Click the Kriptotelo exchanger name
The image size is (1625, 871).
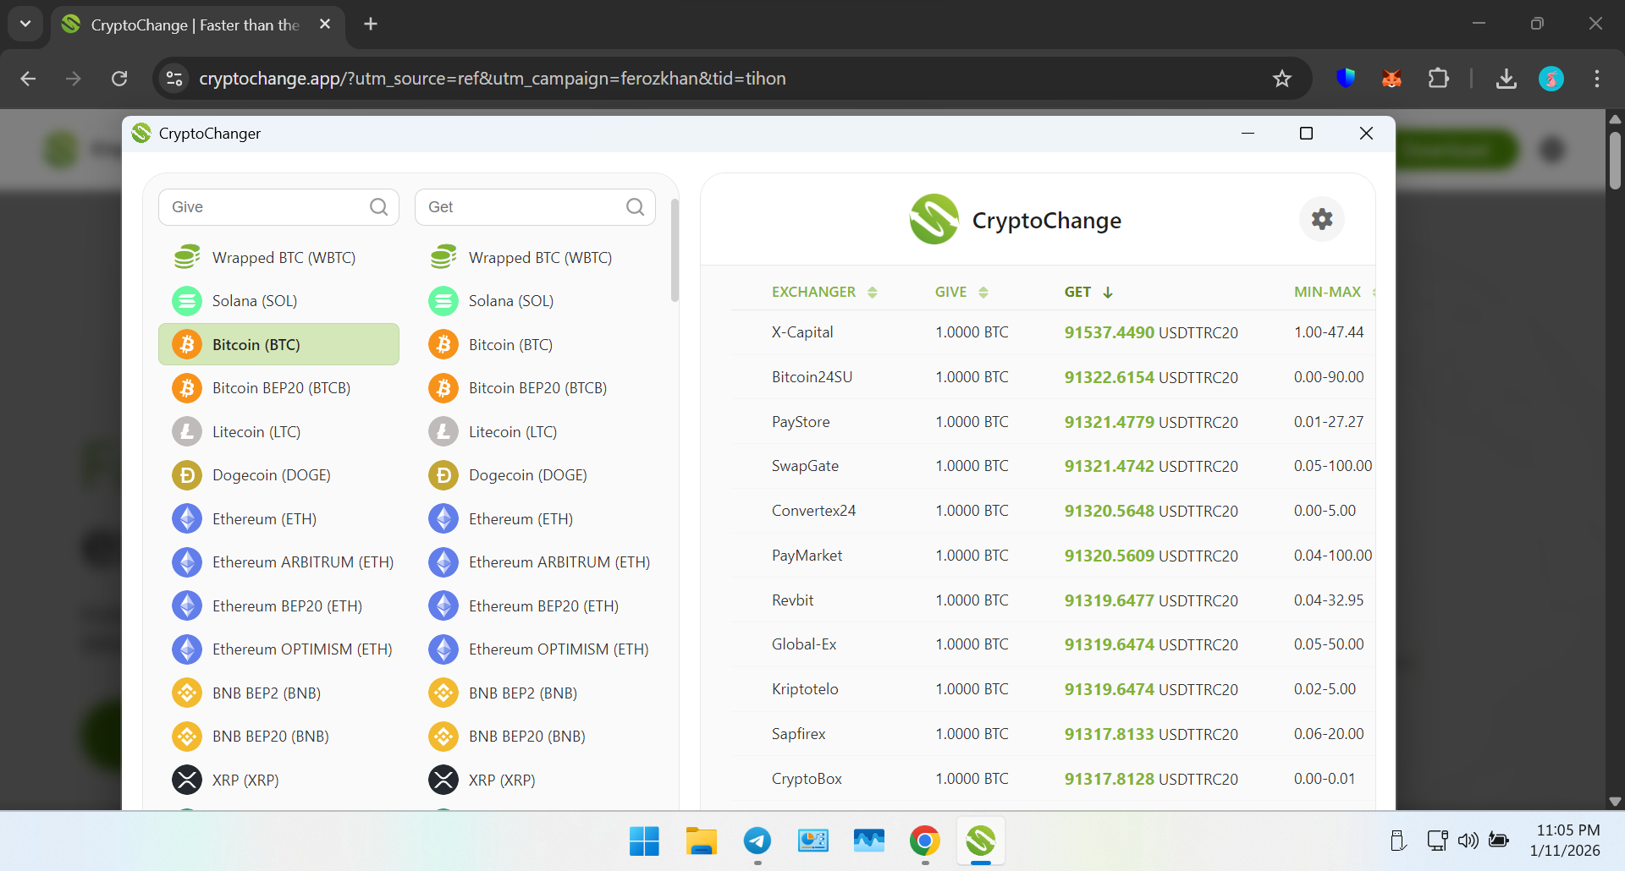point(805,689)
